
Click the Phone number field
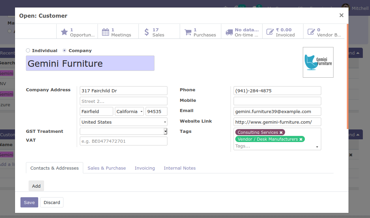tap(277, 91)
